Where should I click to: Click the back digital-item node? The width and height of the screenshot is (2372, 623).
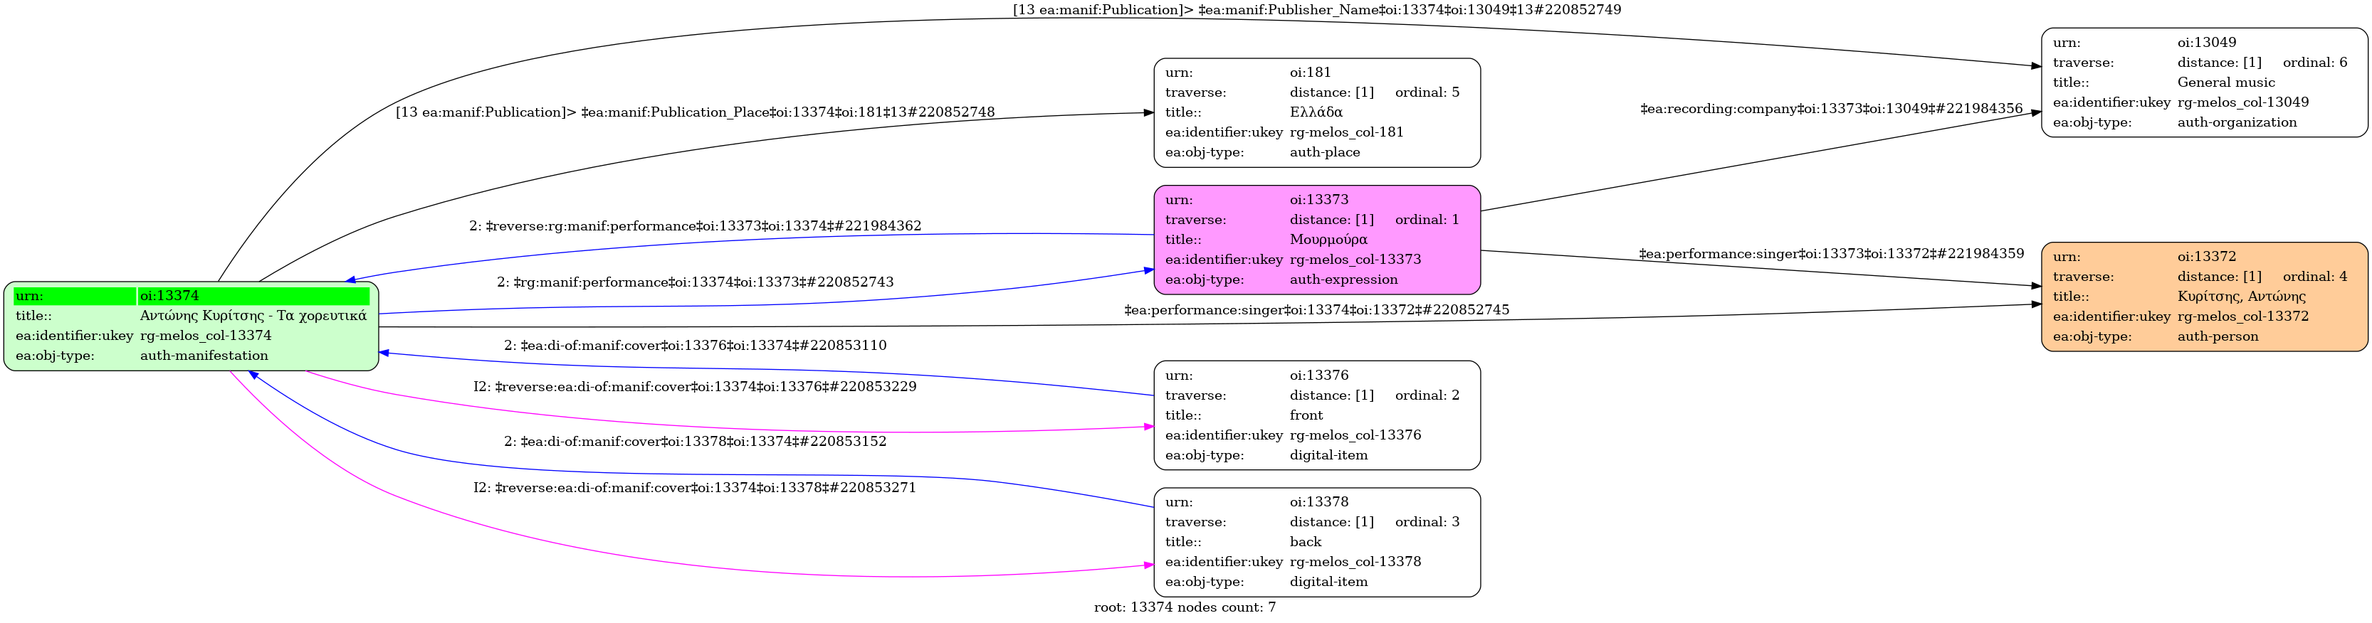click(1316, 542)
